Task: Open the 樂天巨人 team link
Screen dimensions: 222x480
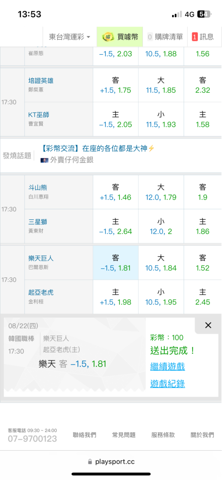Action: pyautogui.click(x=41, y=258)
